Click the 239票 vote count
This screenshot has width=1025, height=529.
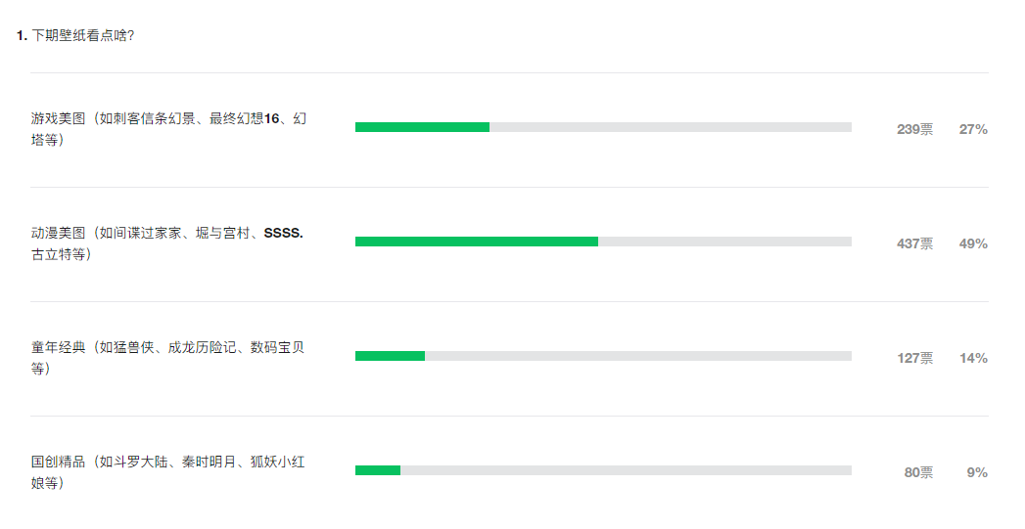[914, 129]
